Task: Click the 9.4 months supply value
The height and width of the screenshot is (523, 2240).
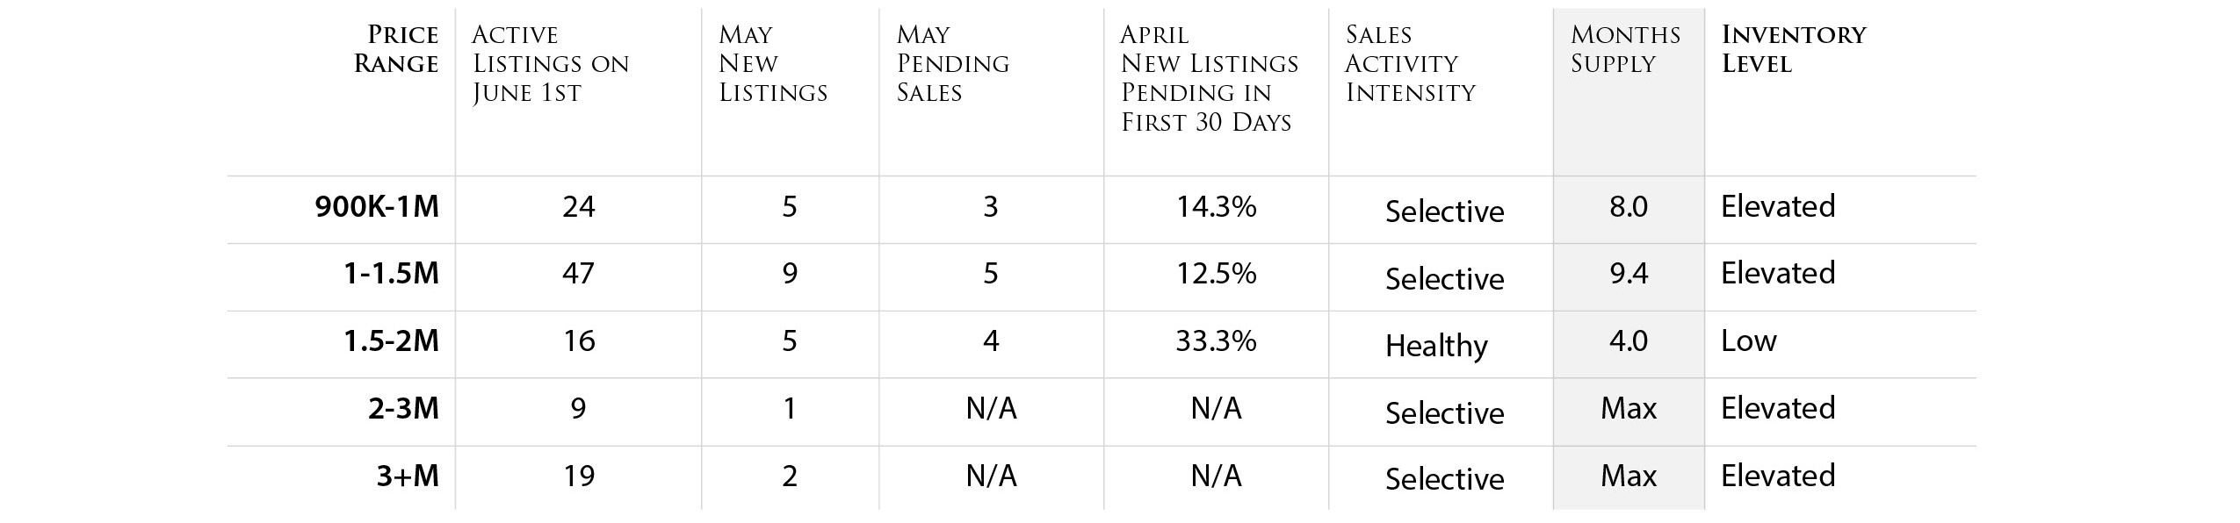Action: click(1629, 274)
